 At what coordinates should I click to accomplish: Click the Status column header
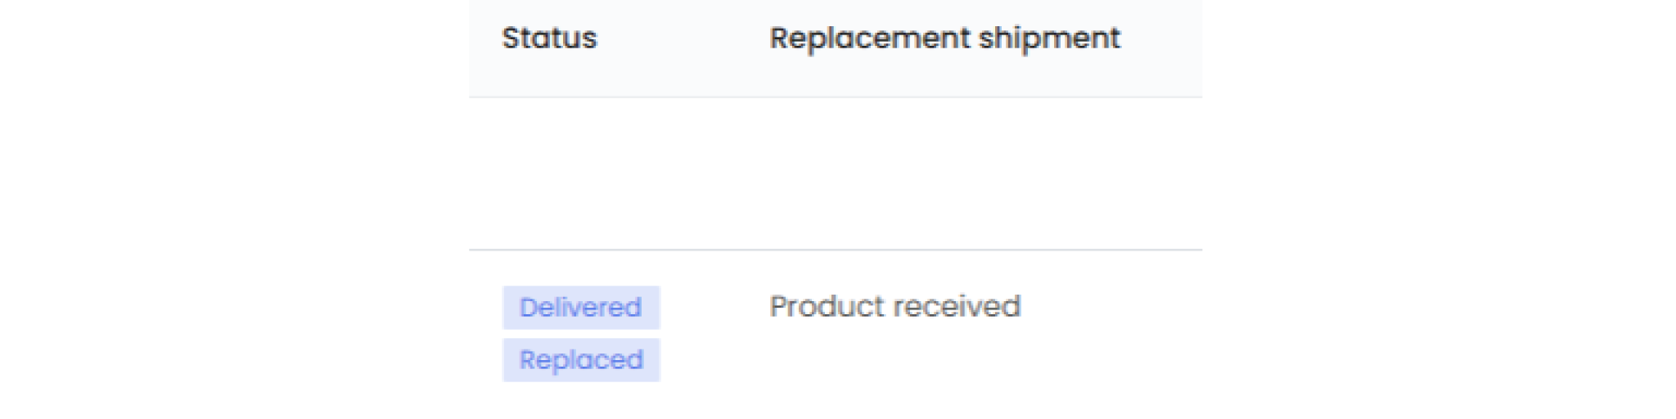point(549,38)
